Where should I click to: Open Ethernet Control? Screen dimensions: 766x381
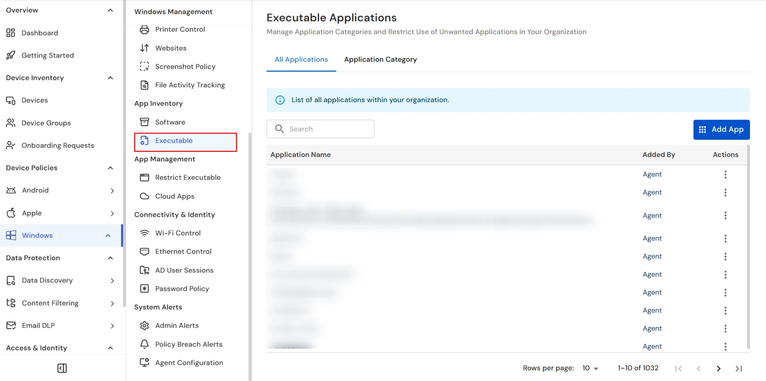[x=183, y=251]
